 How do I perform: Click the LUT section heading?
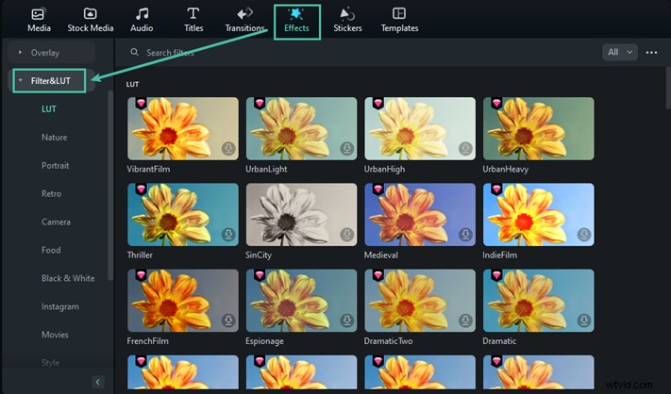[133, 84]
